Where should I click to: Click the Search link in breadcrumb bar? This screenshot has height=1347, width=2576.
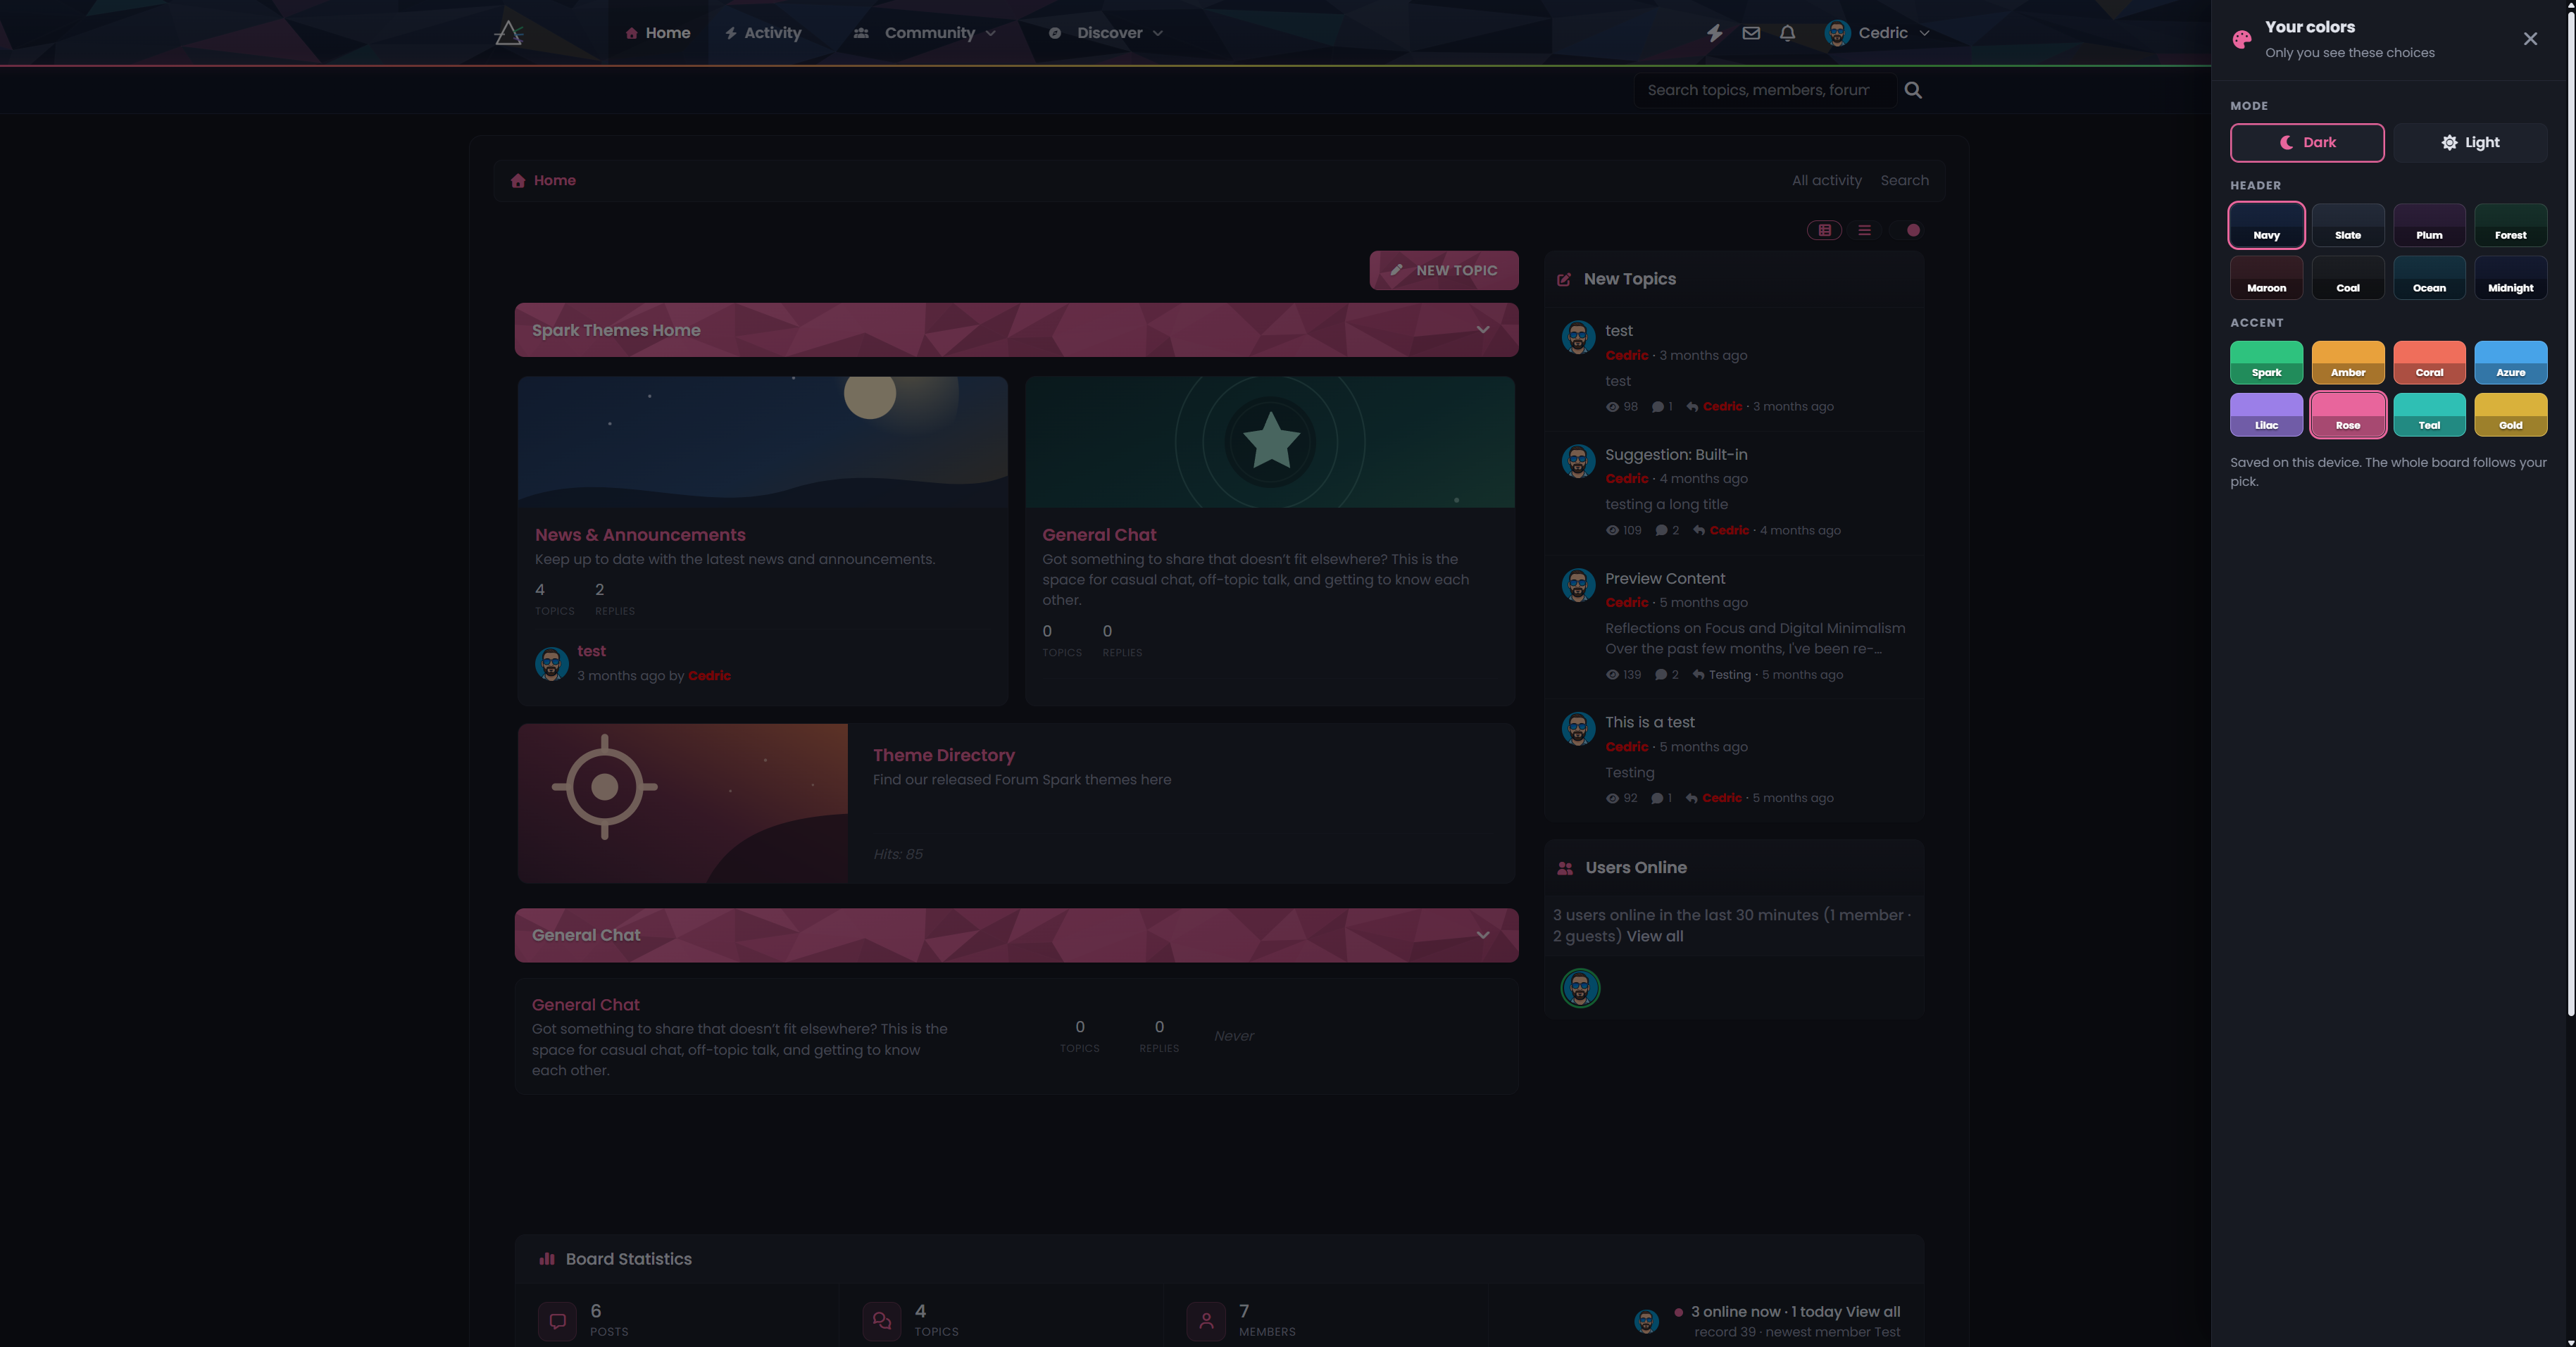pyautogui.click(x=1904, y=181)
